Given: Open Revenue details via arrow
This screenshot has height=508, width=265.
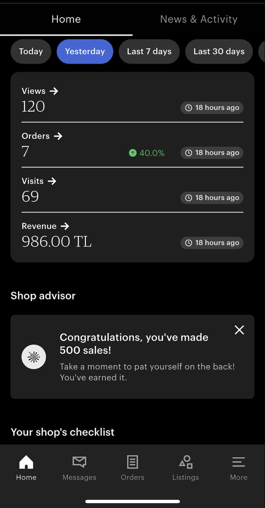Looking at the screenshot, I should (x=65, y=226).
